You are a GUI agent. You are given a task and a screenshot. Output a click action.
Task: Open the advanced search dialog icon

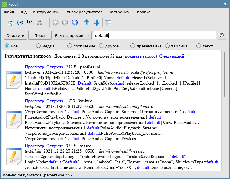(x=11, y=22)
